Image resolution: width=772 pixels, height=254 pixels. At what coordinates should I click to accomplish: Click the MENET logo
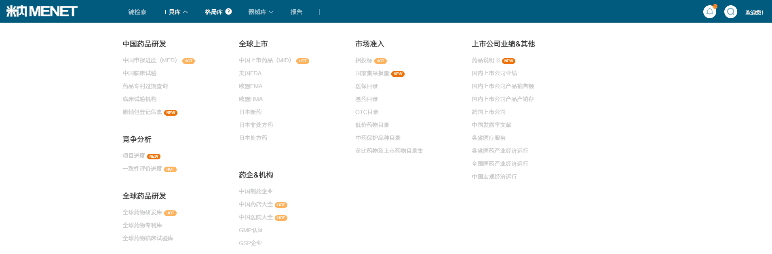pos(42,11)
